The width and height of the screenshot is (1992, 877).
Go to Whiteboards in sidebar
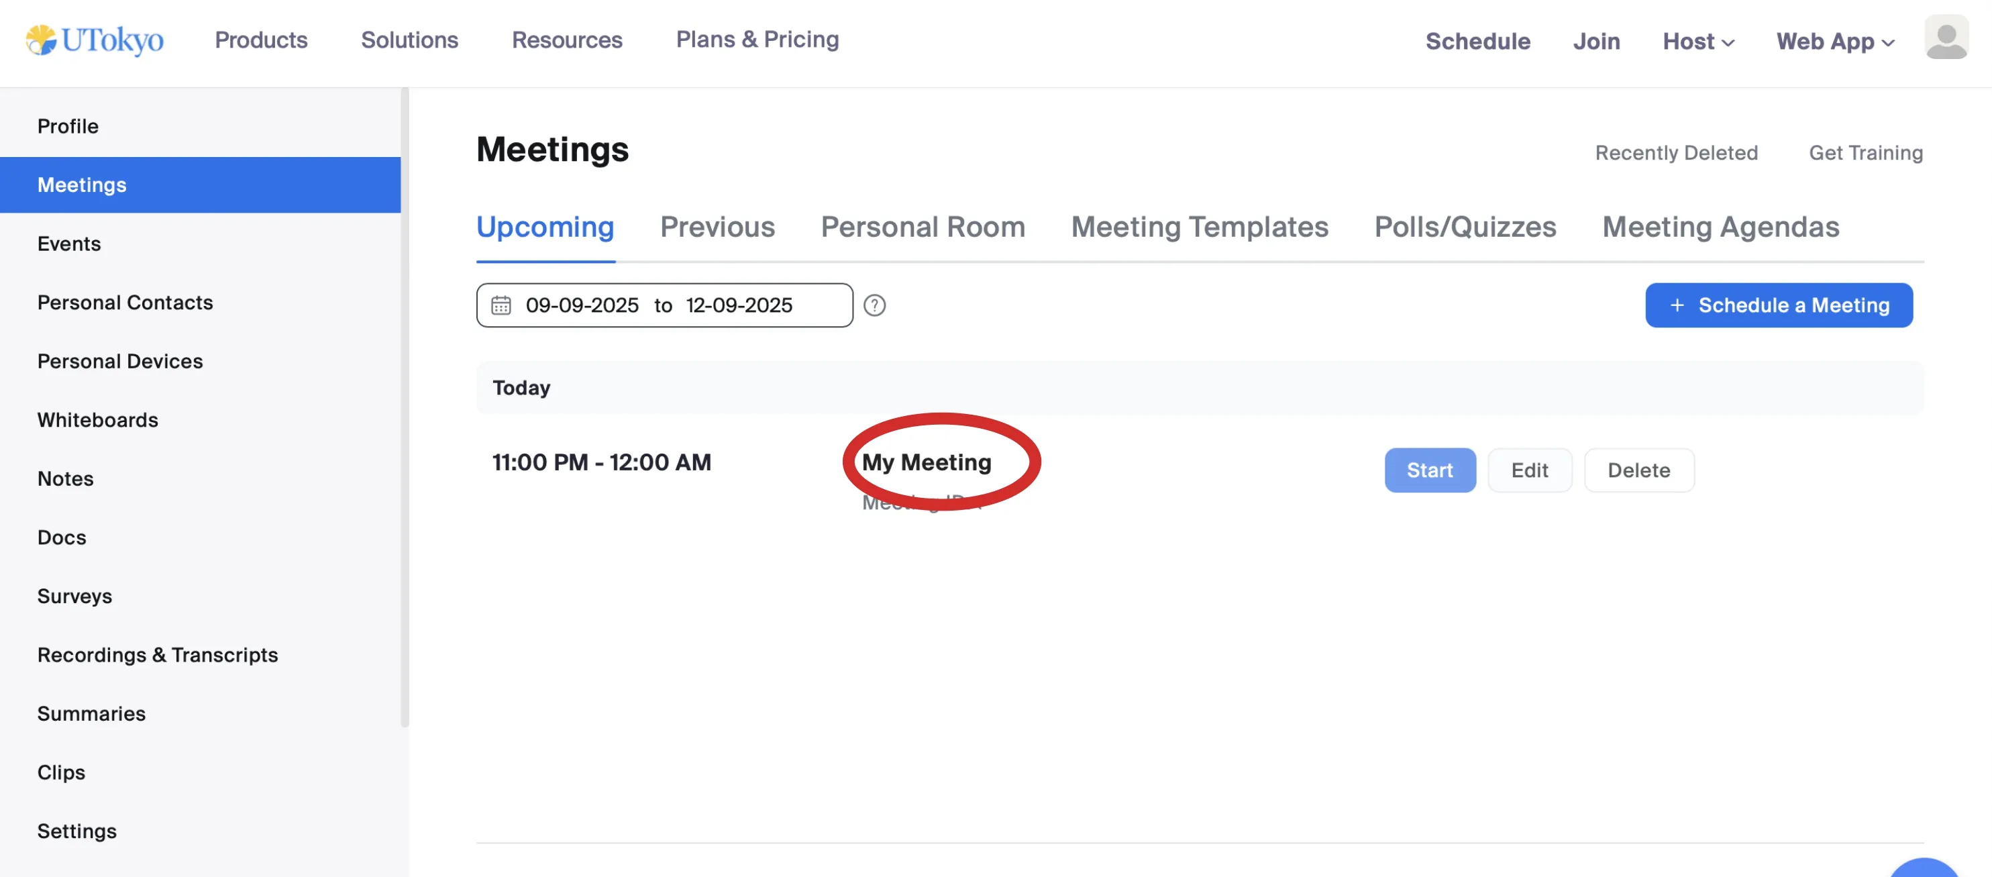pyautogui.click(x=97, y=419)
